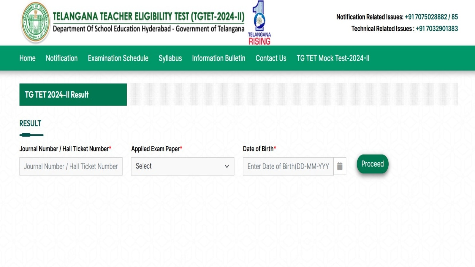Screen dimensions: 475x267
Task: Click the Telangana government emblem logo
Action: pyautogui.click(x=36, y=22)
